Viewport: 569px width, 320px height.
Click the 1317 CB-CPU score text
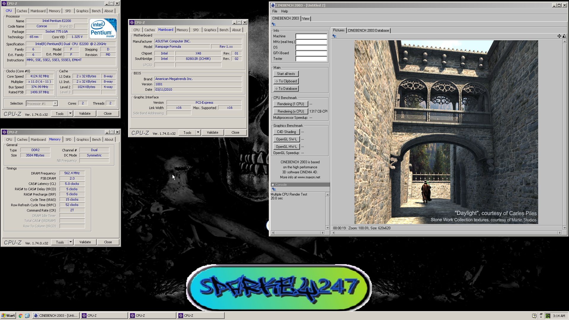318,111
